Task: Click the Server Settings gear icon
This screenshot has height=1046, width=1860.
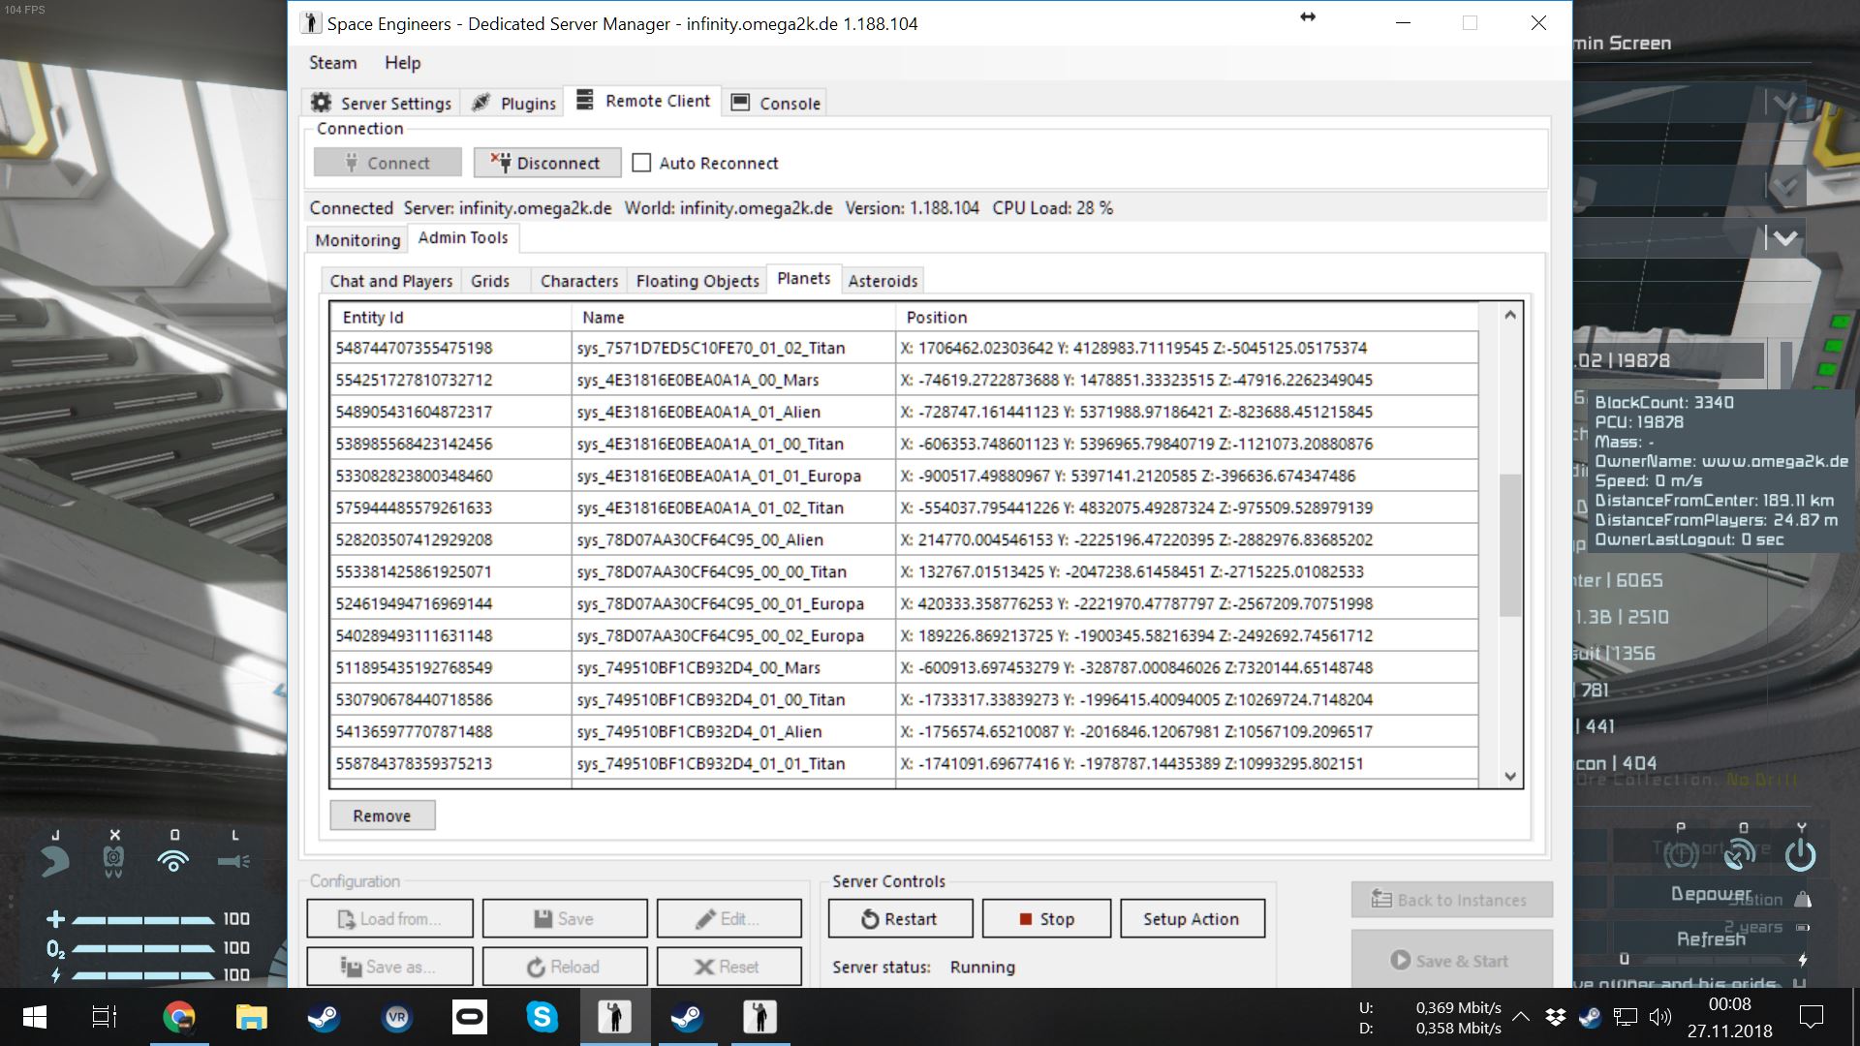Action: point(321,103)
